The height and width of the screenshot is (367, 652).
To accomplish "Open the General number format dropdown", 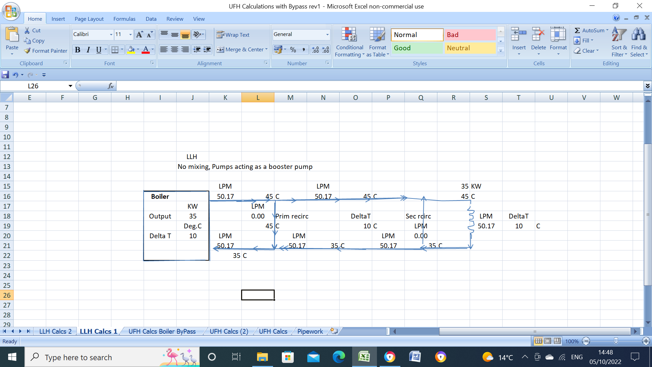I will pyautogui.click(x=327, y=34).
